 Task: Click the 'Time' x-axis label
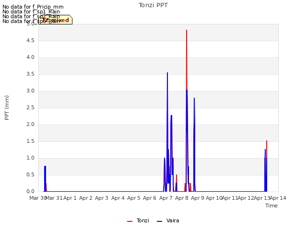click(x=272, y=206)
